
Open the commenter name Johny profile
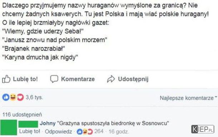coord(48,123)
